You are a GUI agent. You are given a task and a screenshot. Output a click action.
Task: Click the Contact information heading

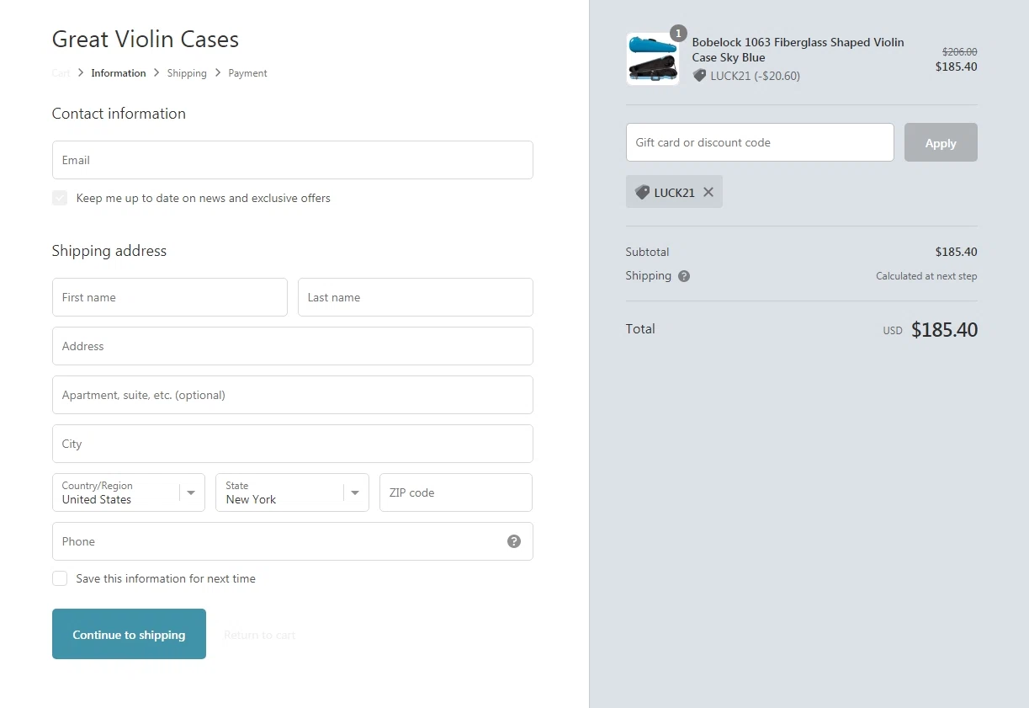(x=119, y=114)
